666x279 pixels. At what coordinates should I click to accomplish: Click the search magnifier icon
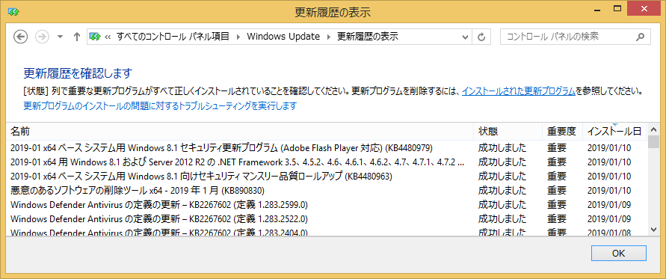(640, 37)
